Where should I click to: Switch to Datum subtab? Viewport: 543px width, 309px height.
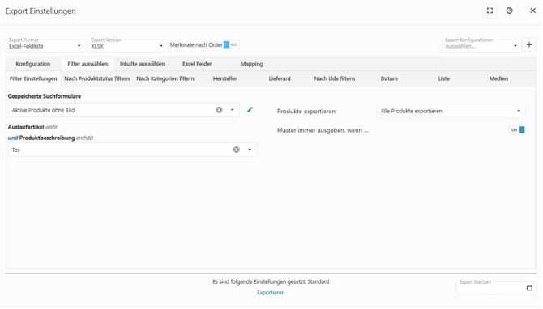[x=390, y=78]
